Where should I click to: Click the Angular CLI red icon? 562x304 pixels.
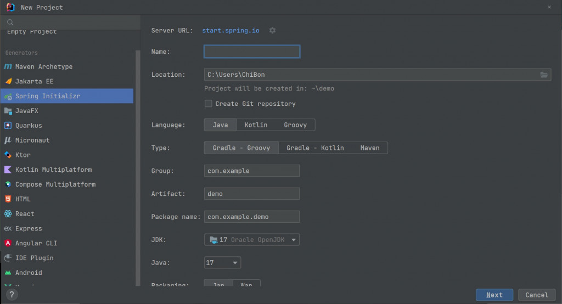[x=8, y=243]
